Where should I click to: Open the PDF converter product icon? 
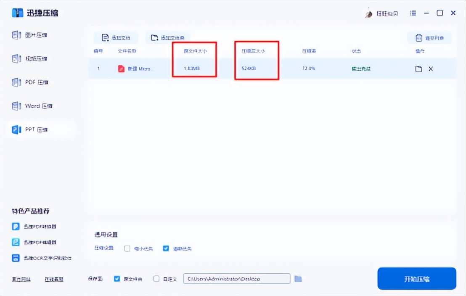tap(16, 227)
